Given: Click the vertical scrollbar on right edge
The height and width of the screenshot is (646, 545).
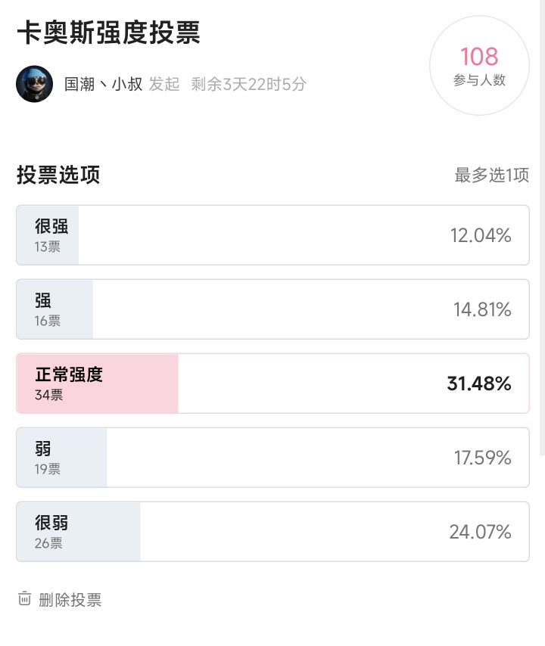Looking at the screenshot, I should (542, 227).
